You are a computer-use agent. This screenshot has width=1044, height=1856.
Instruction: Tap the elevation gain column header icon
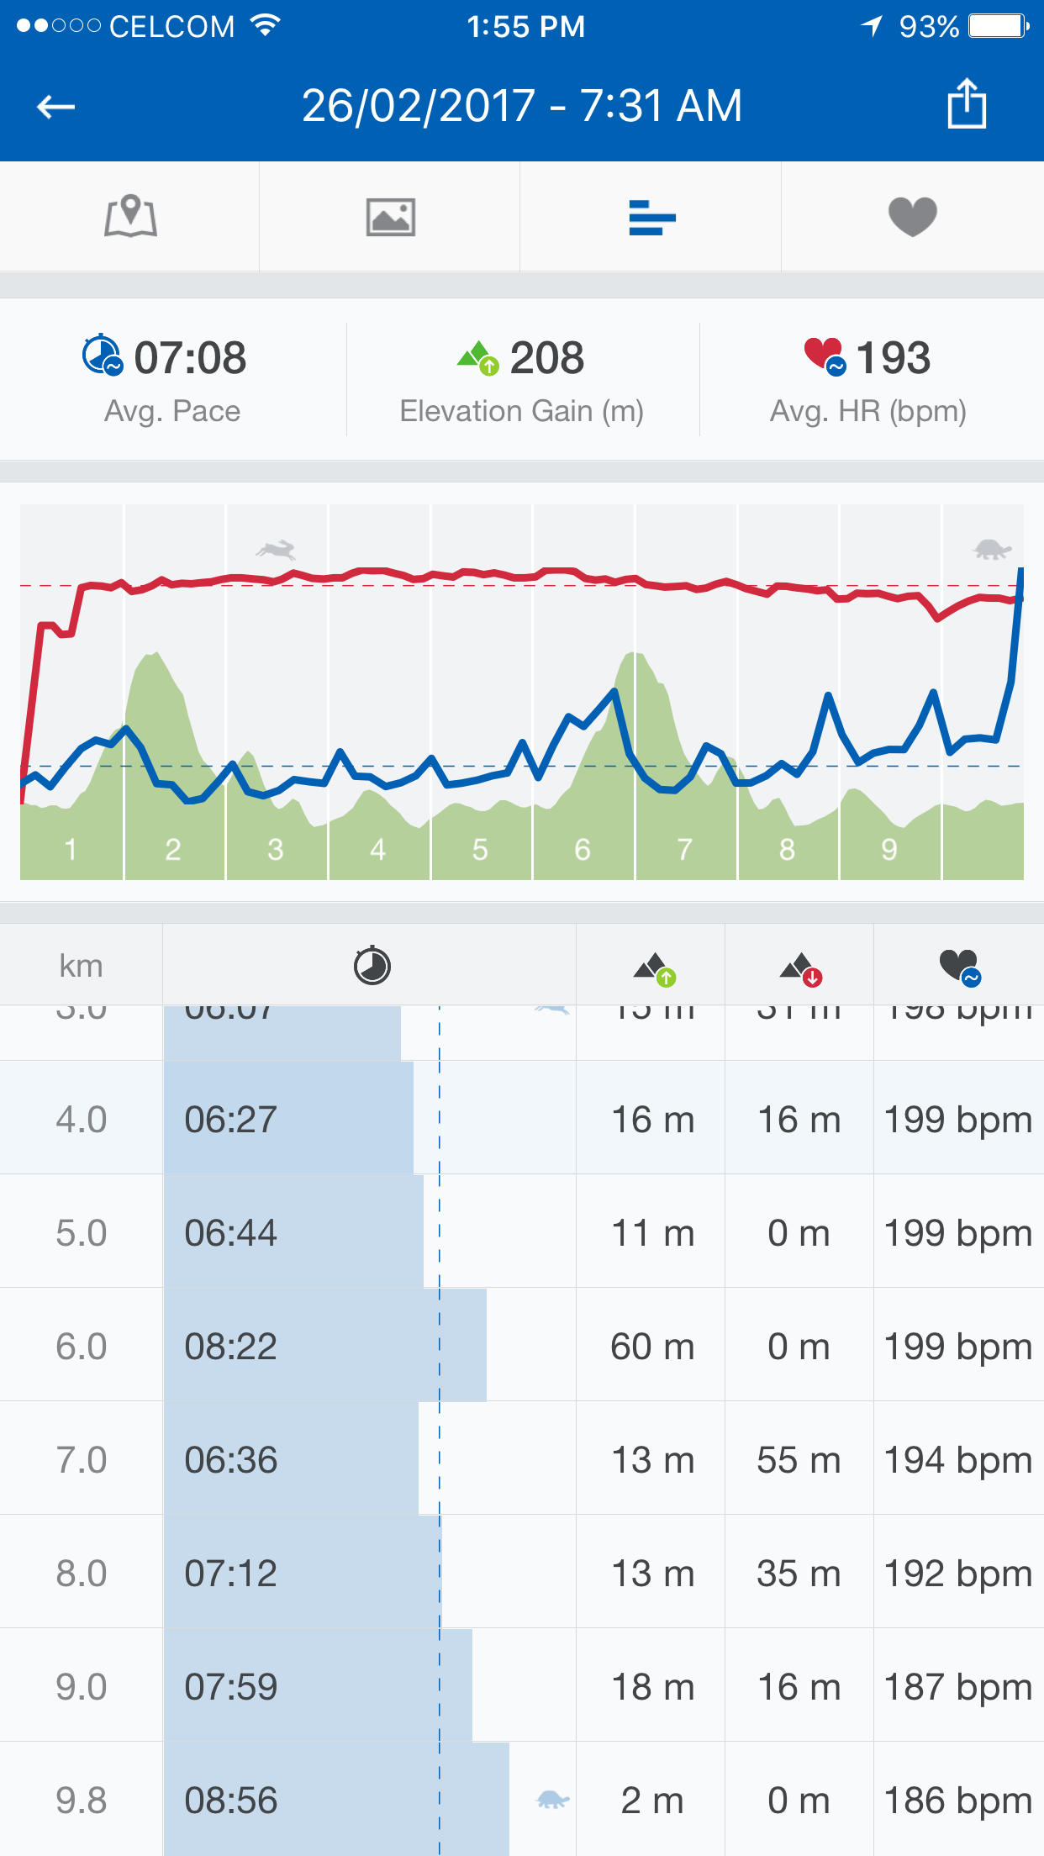(654, 968)
